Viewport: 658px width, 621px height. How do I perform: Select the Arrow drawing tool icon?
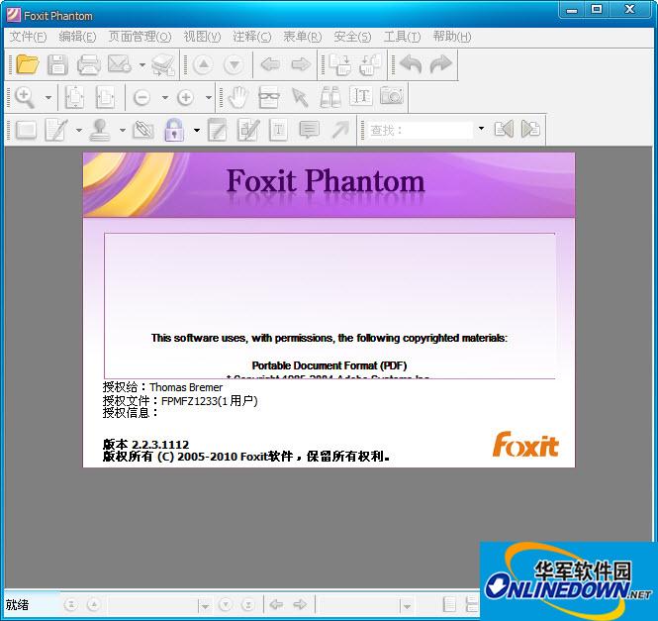(x=340, y=130)
